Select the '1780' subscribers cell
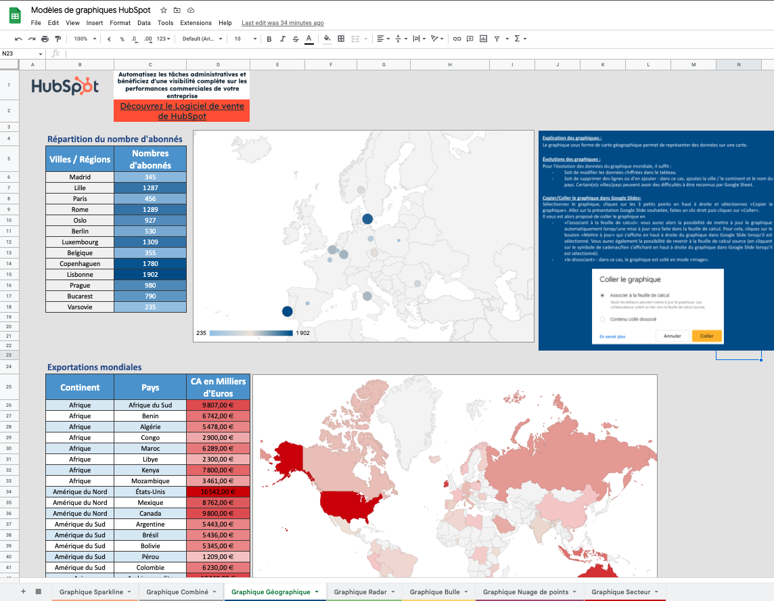This screenshot has width=774, height=601. pos(150,264)
